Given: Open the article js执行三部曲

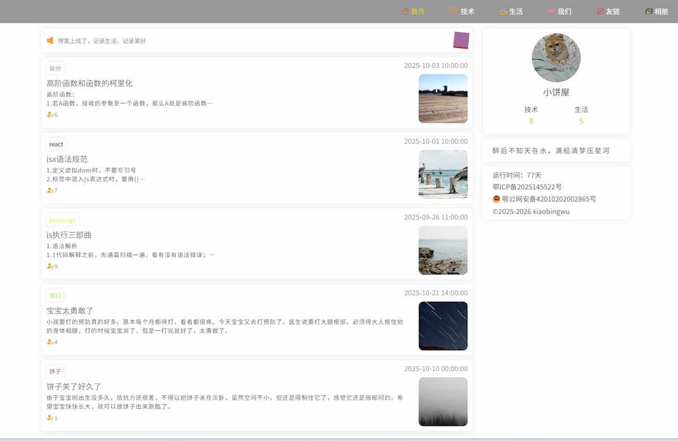Looking at the screenshot, I should 69,235.
